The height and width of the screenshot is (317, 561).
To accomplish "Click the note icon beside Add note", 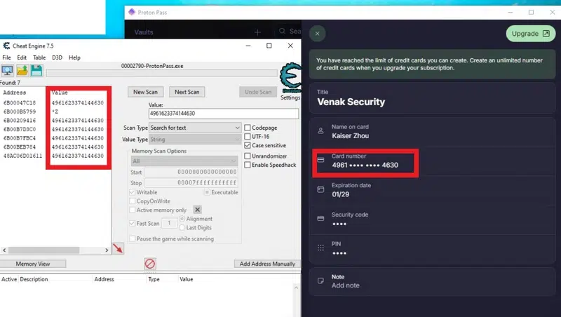I will pos(320,281).
